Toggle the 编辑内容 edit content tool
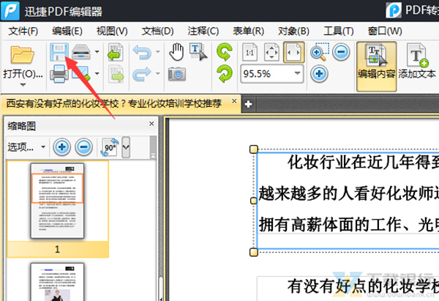Screen dimensions: 439x301 click(376, 67)
